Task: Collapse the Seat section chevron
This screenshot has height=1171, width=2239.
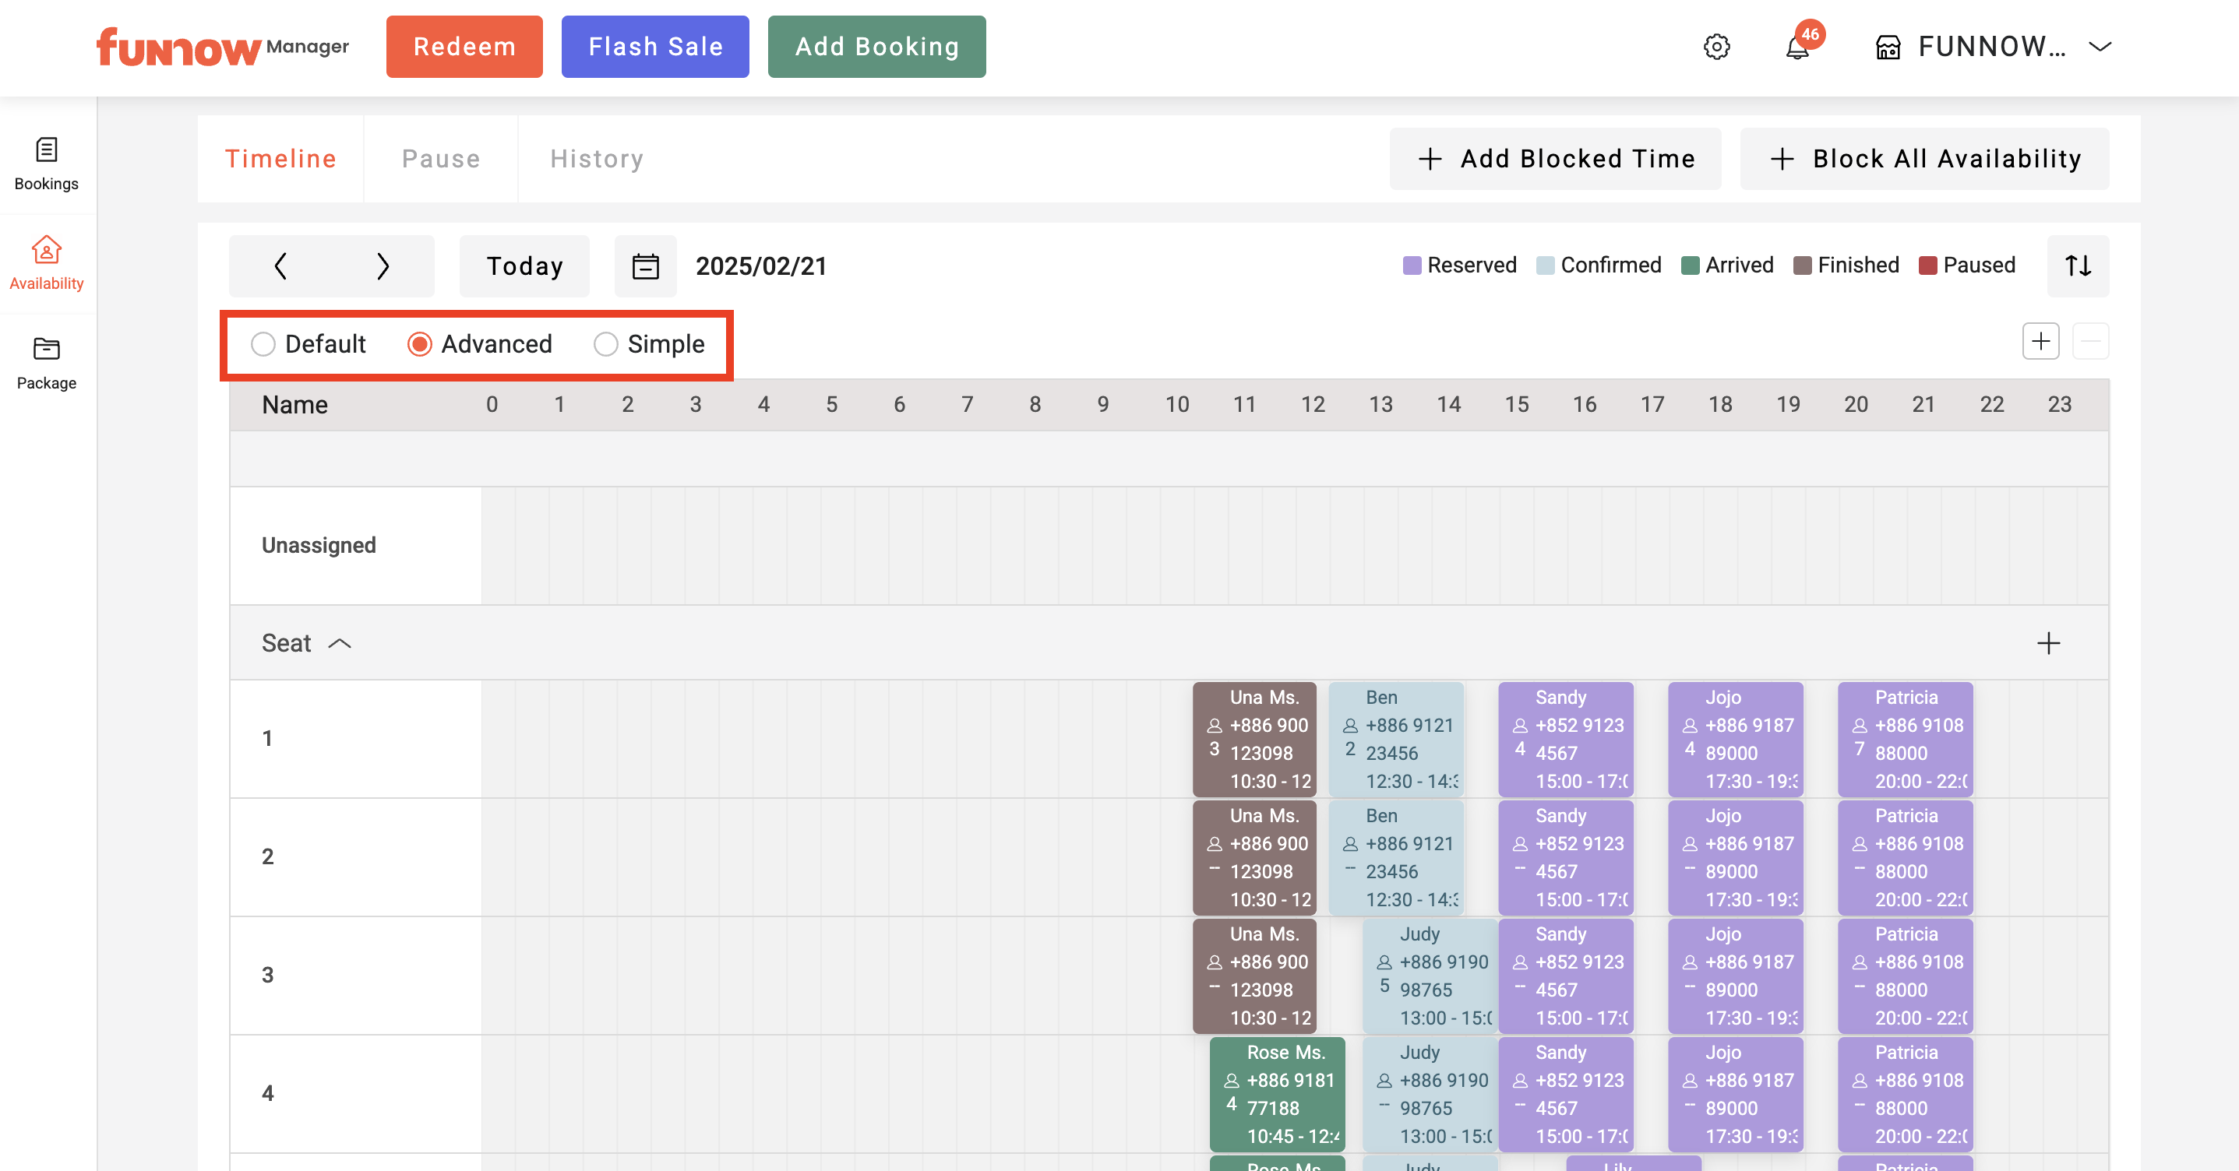Action: [x=340, y=644]
